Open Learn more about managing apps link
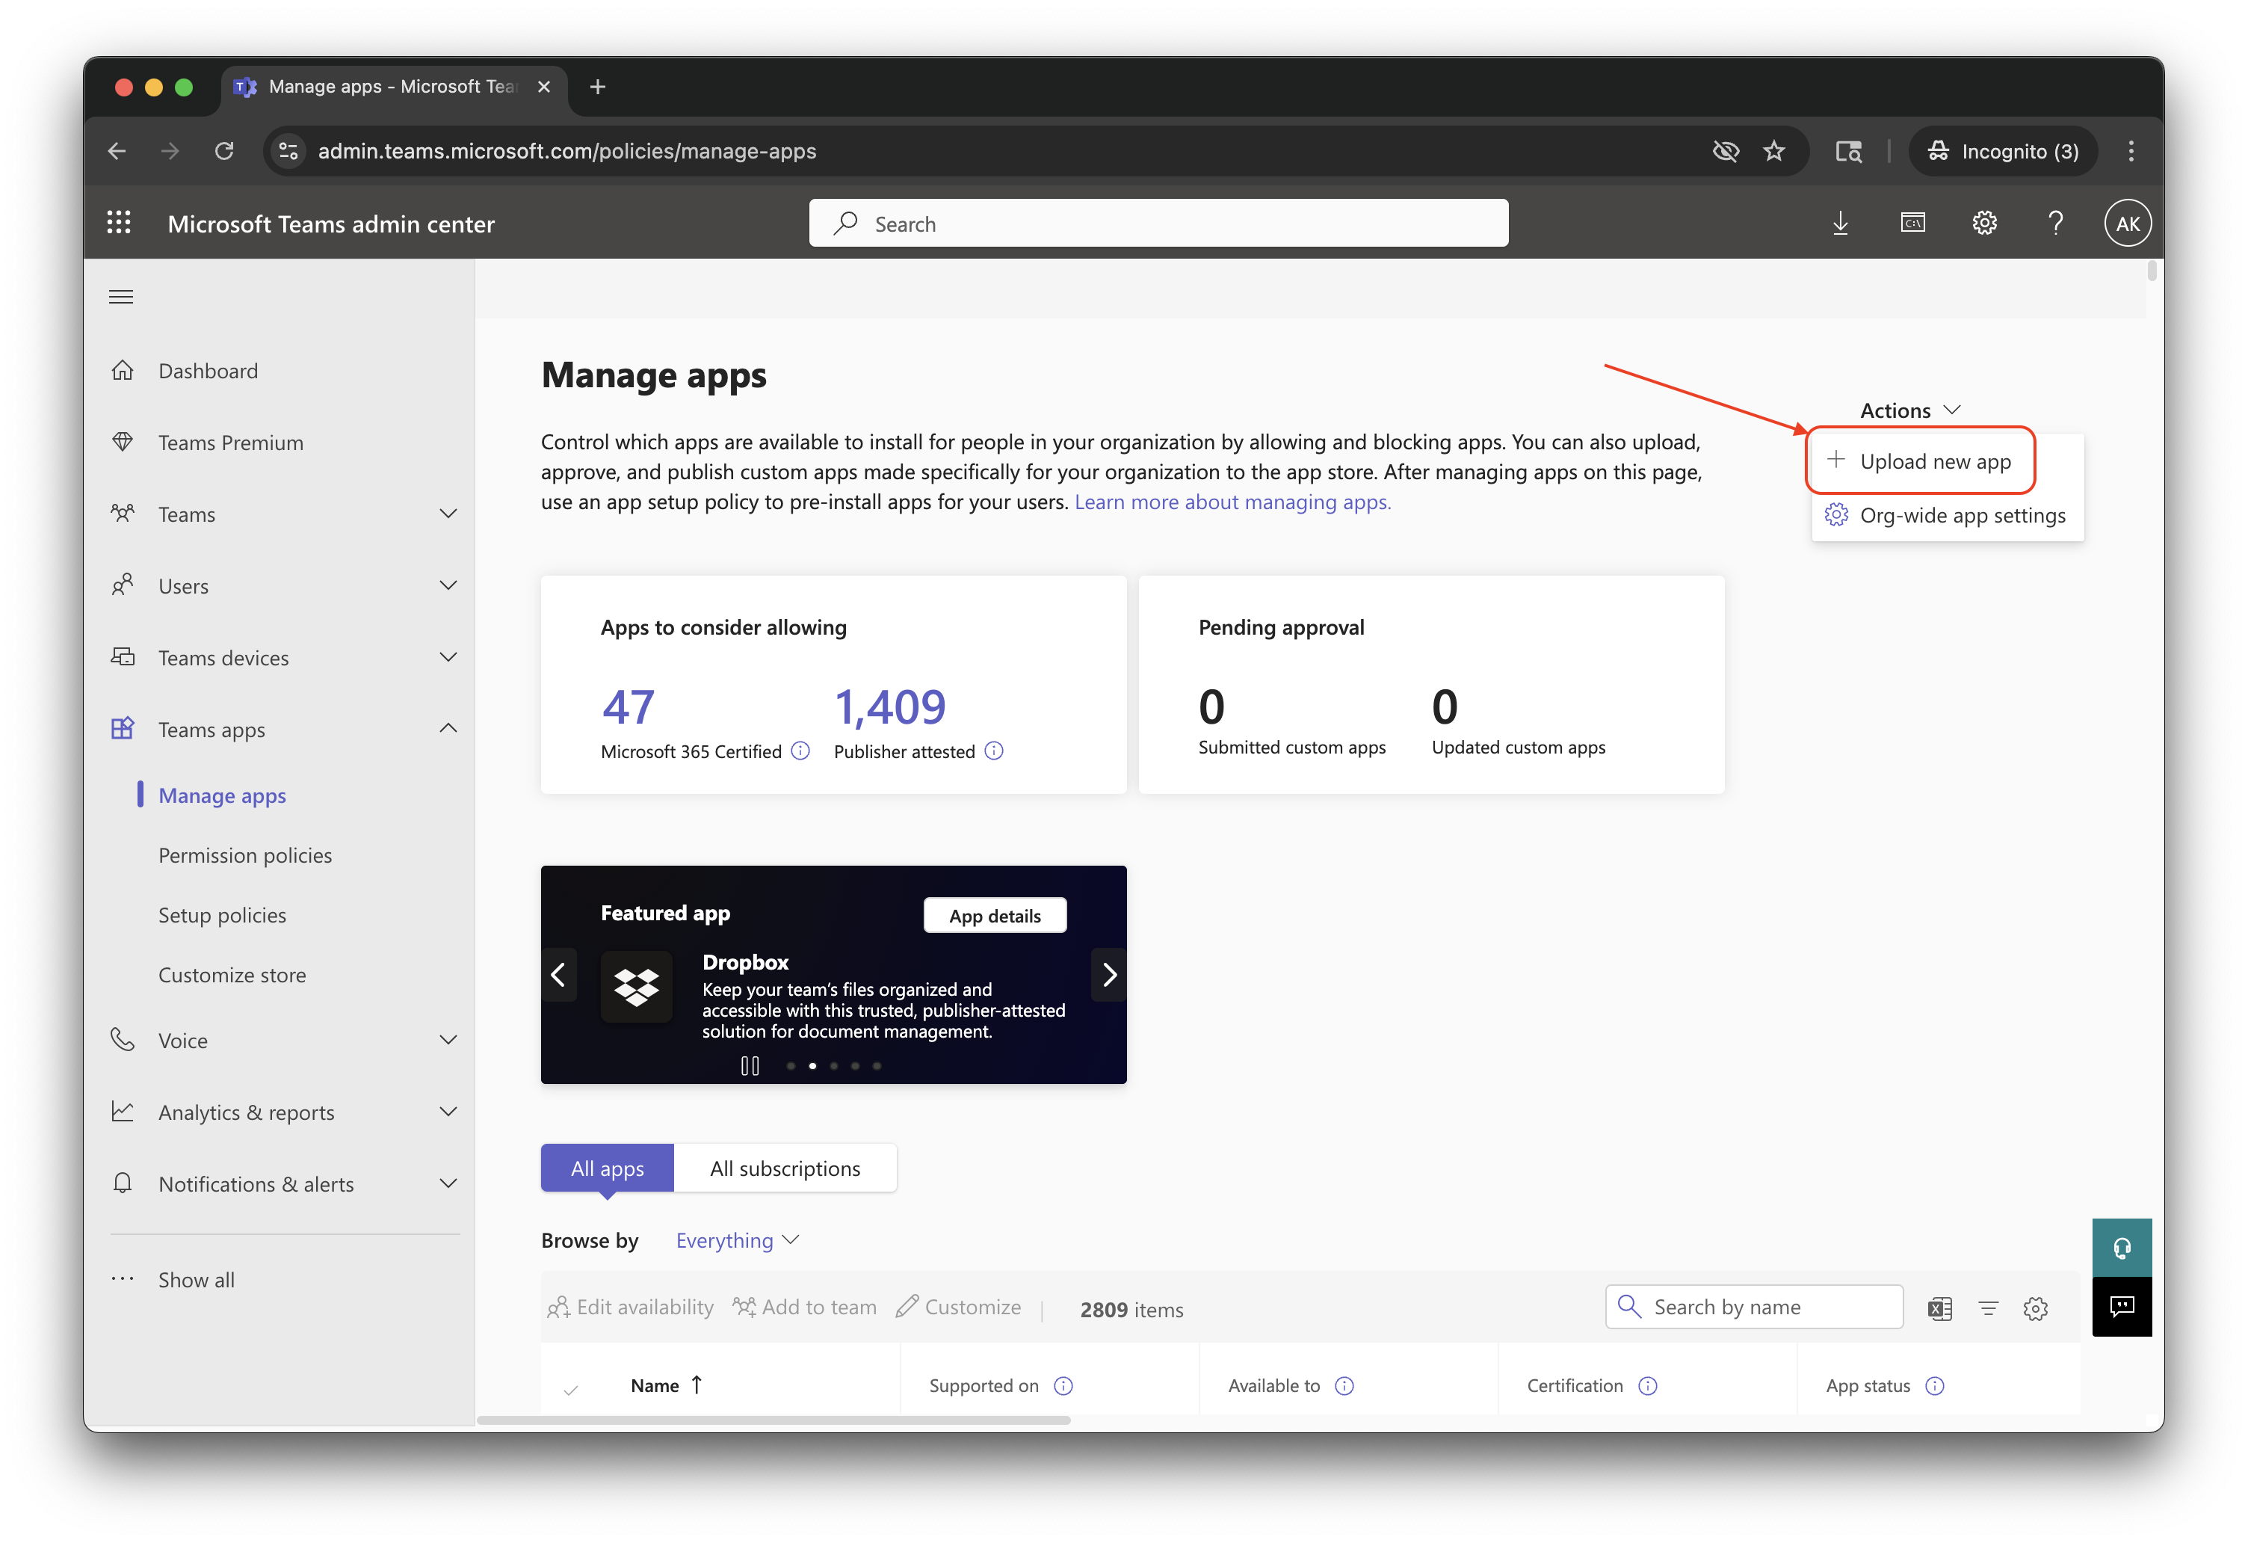Image resolution: width=2248 pixels, height=1543 pixels. pyautogui.click(x=1232, y=502)
